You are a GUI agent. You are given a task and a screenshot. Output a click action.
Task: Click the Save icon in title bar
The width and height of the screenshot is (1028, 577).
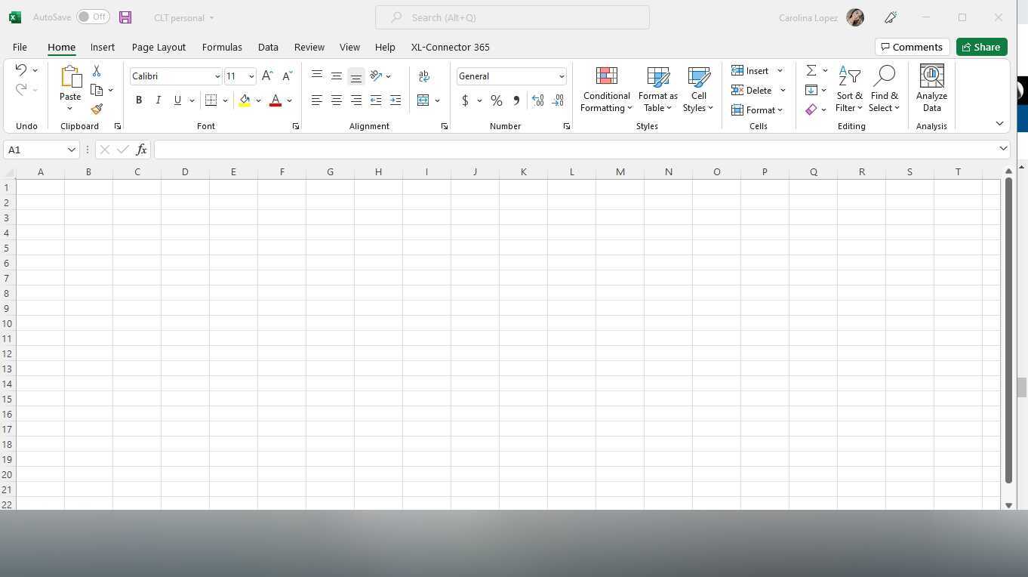coord(125,17)
